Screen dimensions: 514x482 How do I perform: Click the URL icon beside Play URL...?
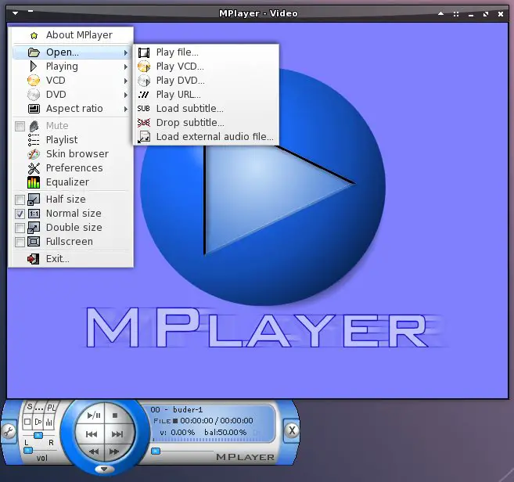144,95
